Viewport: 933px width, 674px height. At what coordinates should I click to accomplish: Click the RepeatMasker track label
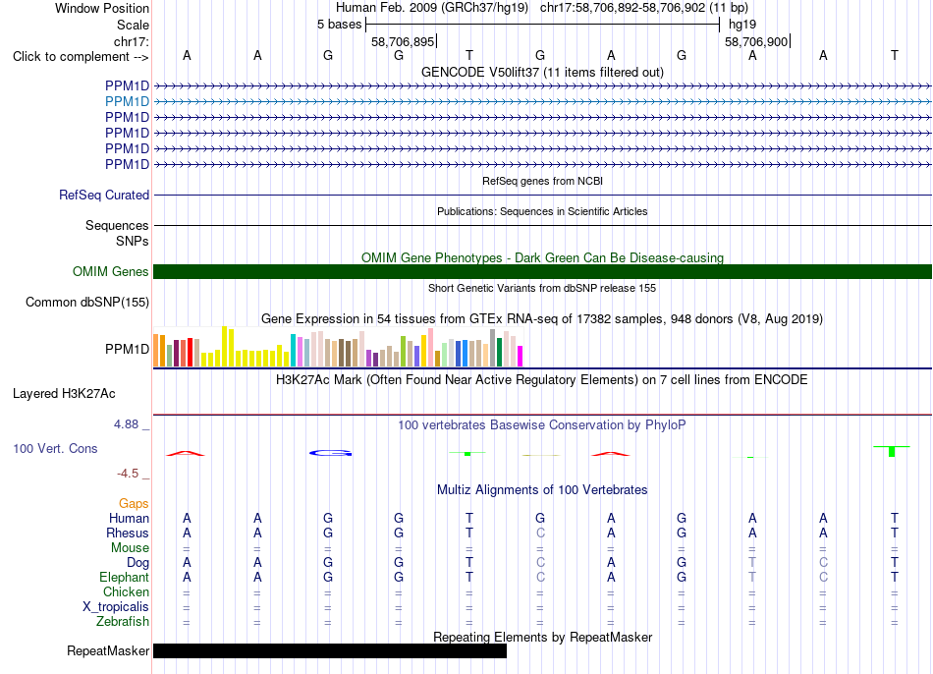pos(108,650)
